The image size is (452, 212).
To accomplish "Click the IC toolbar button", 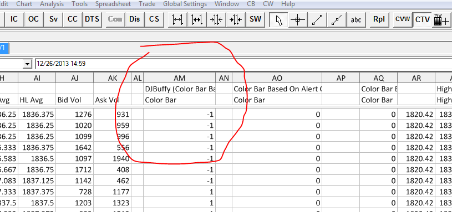I will (x=14, y=19).
